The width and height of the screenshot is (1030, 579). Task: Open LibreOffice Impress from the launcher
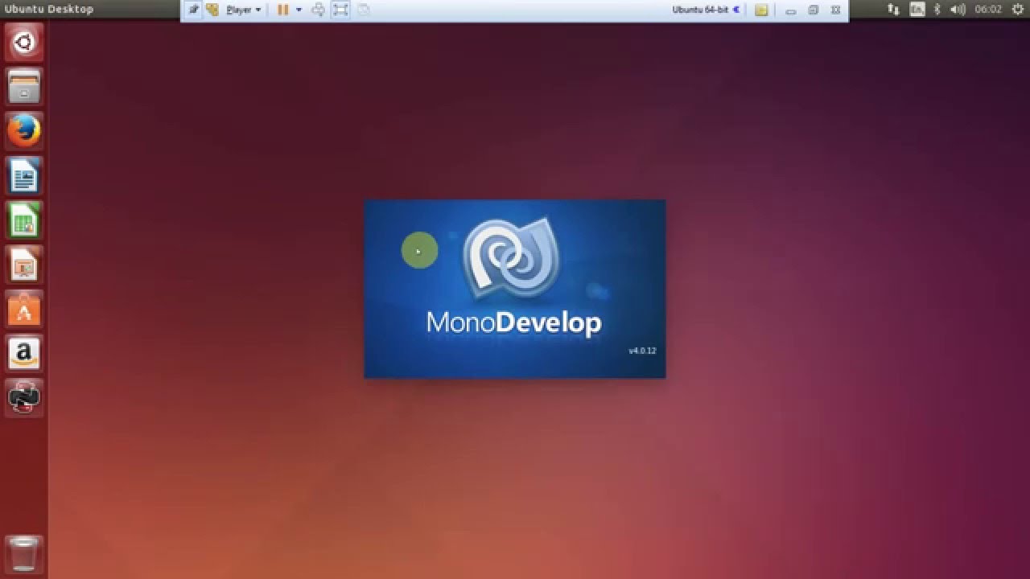point(24,264)
